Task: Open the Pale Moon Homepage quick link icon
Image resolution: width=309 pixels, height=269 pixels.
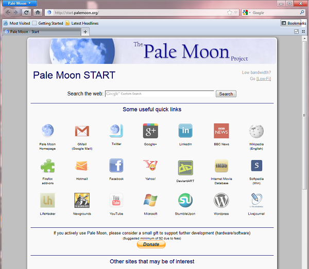Action: [x=47, y=131]
